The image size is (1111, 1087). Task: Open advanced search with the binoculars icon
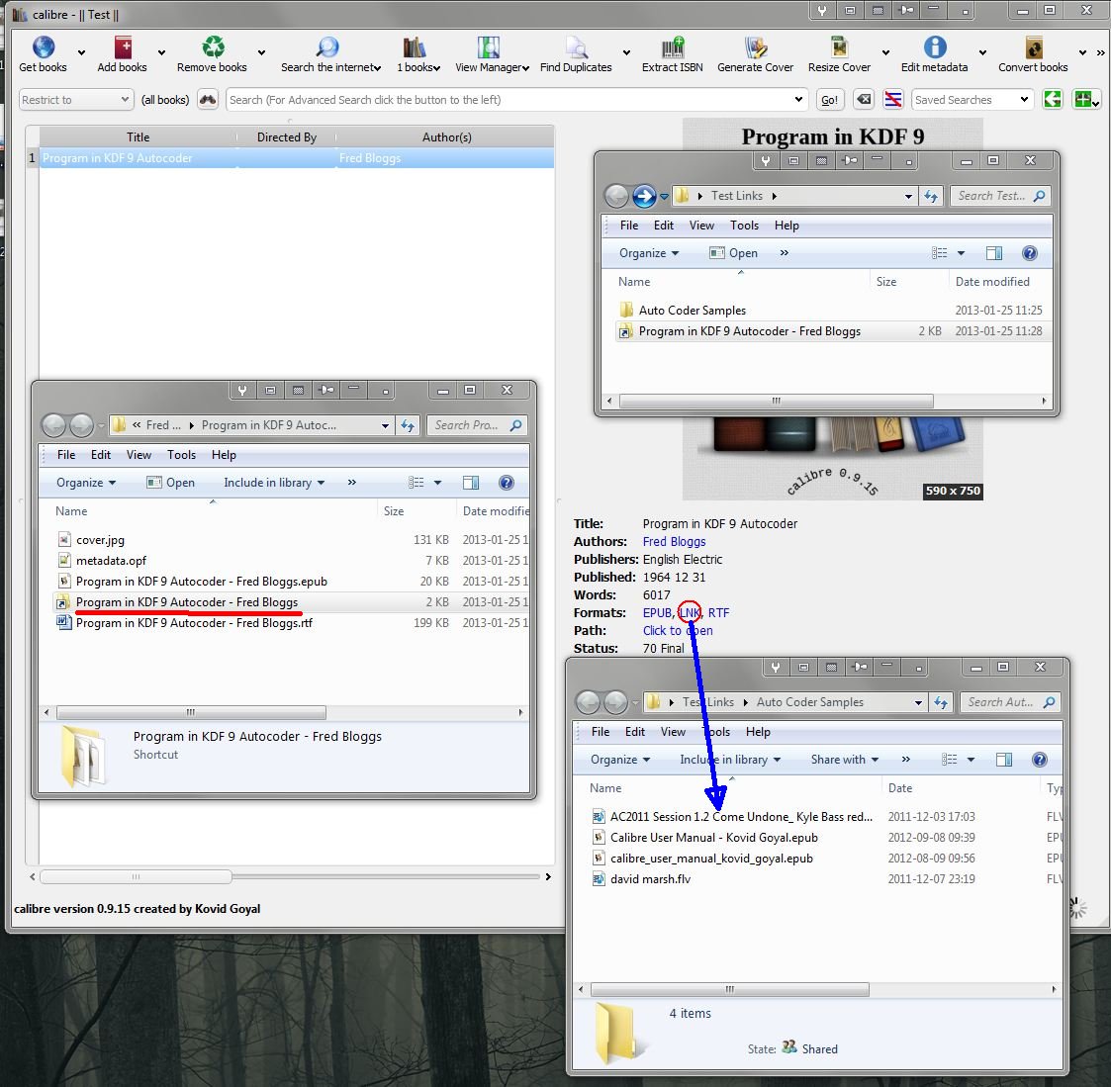point(208,100)
